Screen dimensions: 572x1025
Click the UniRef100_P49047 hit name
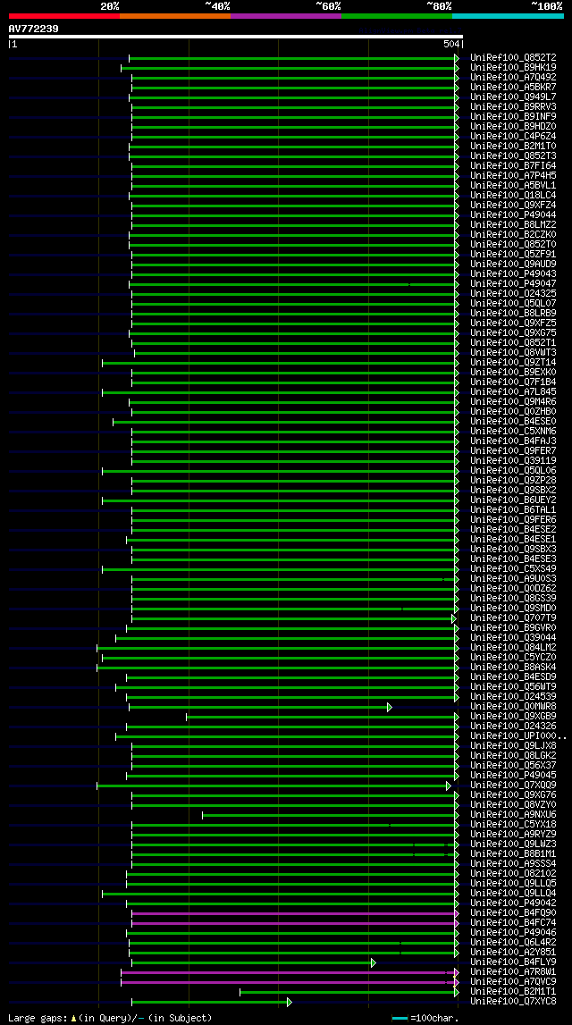point(513,283)
